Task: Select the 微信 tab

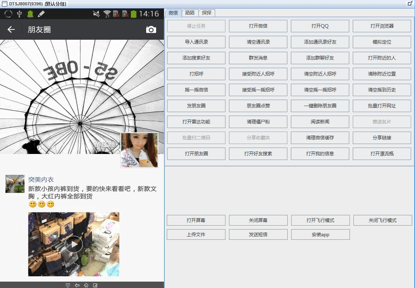Action: [x=173, y=13]
